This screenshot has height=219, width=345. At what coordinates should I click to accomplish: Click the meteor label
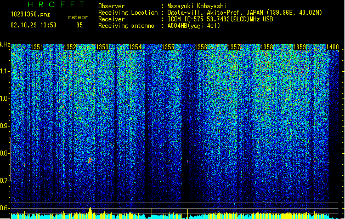click(x=78, y=17)
